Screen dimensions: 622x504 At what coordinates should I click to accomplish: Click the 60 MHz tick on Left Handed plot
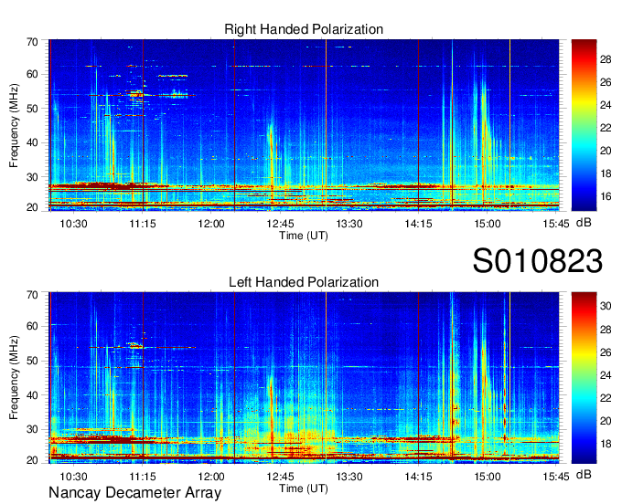click(x=32, y=327)
